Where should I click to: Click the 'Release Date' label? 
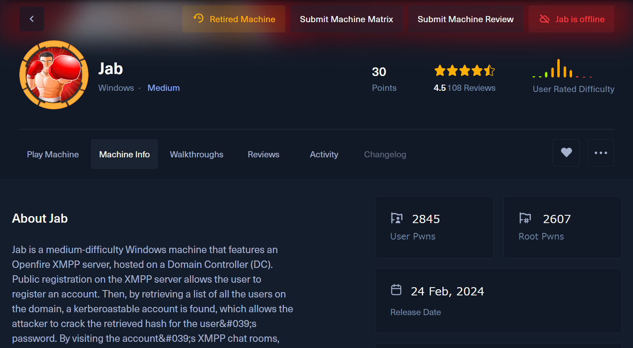[x=416, y=312]
